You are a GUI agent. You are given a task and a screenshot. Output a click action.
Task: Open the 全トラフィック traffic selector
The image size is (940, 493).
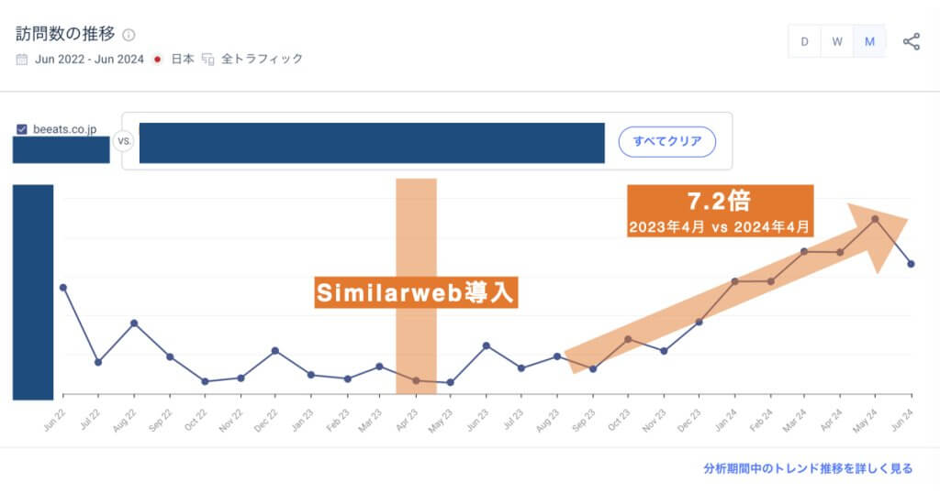[x=262, y=59]
